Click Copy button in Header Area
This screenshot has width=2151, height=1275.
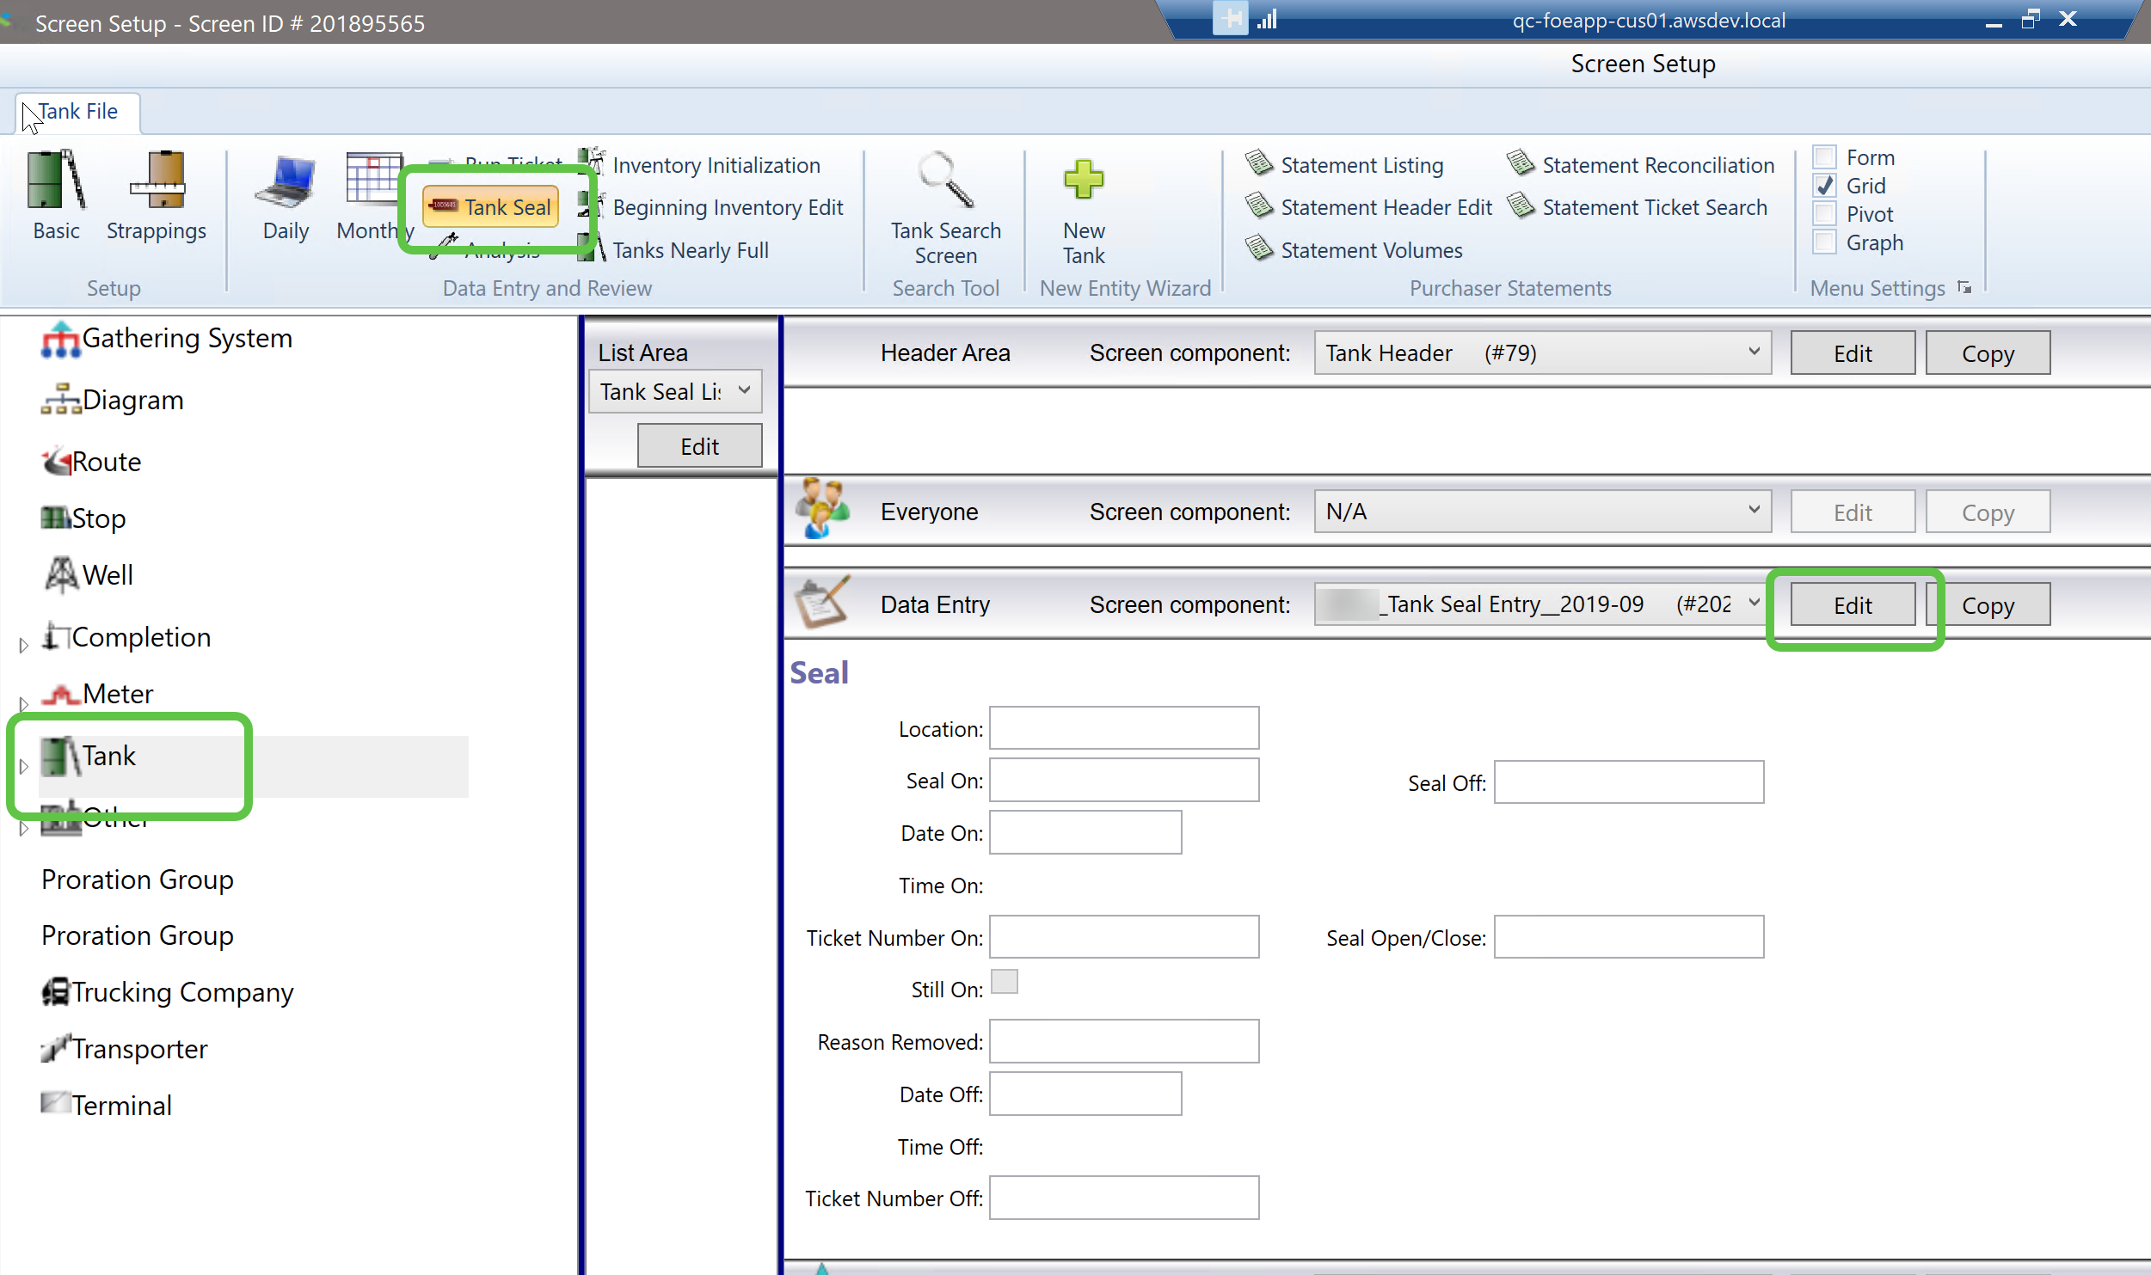[x=1987, y=353]
